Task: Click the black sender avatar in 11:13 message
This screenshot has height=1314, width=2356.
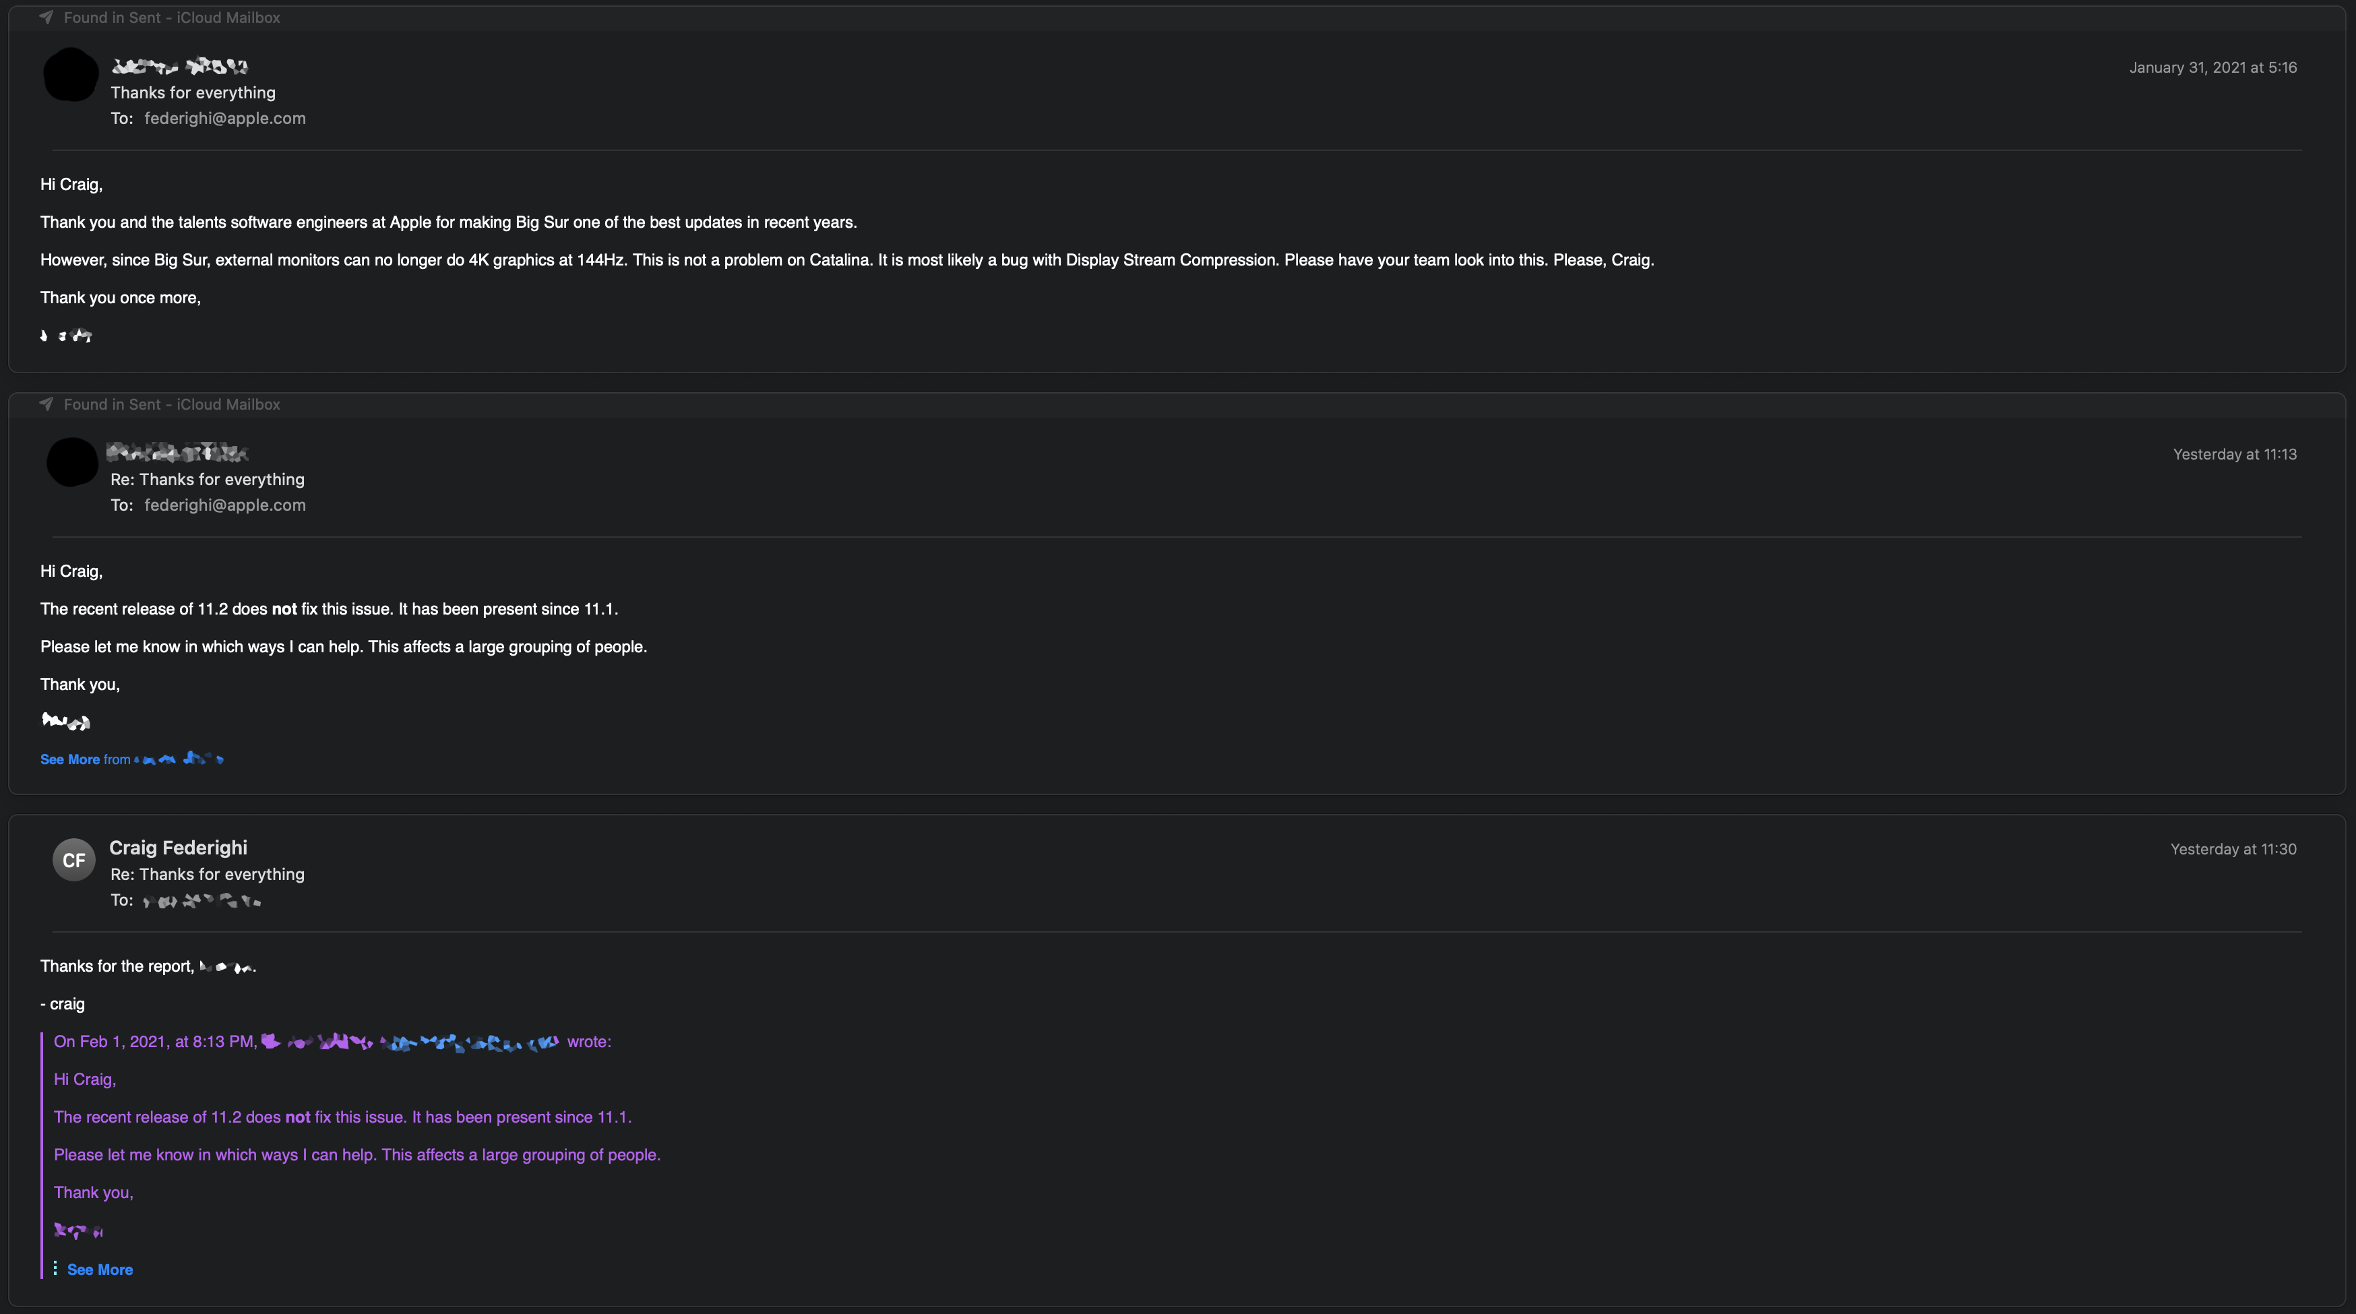Action: (71, 462)
